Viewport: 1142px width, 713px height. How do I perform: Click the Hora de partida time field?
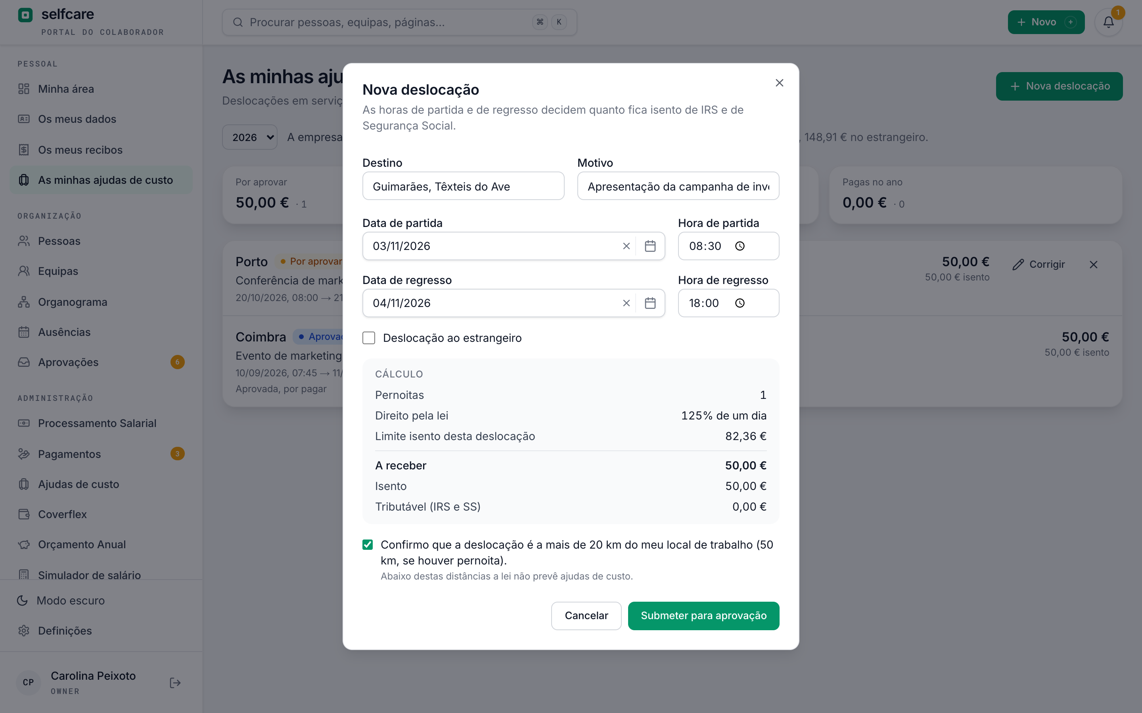pyautogui.click(x=728, y=246)
